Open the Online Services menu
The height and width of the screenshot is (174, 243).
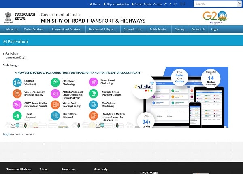[x=34, y=29]
